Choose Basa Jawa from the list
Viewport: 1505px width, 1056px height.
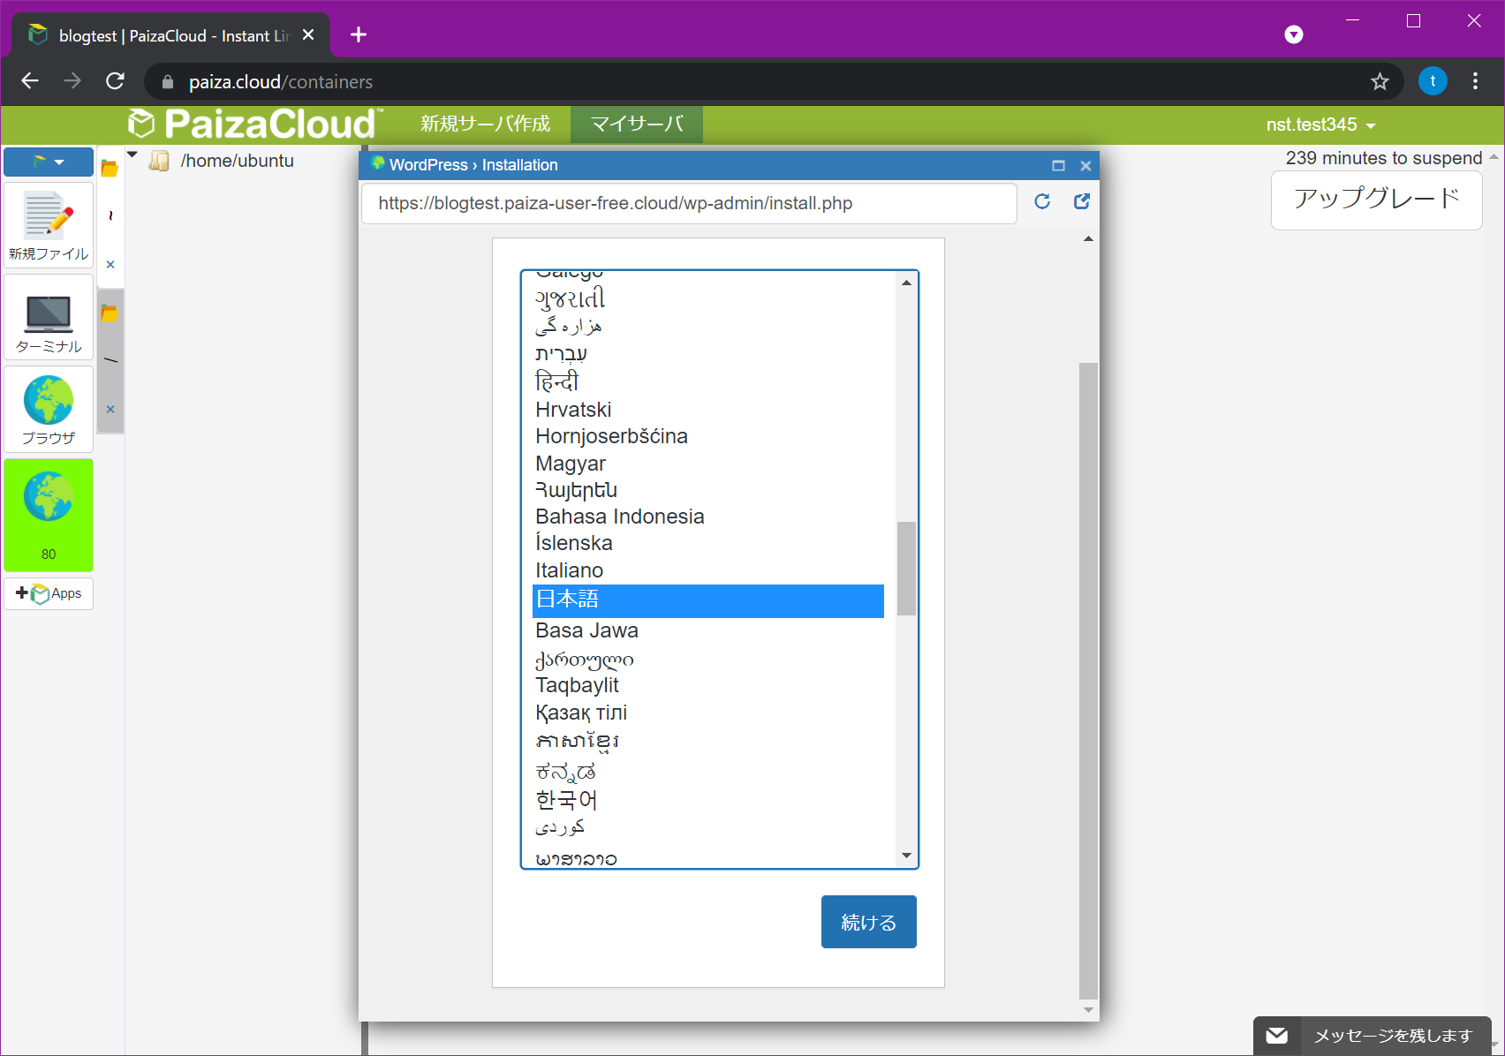(708, 630)
